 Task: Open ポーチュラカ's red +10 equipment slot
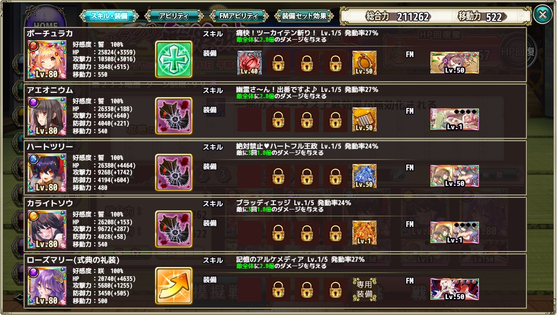[249, 63]
